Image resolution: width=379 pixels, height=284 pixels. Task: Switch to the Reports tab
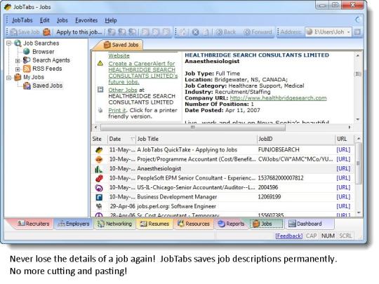click(231, 224)
